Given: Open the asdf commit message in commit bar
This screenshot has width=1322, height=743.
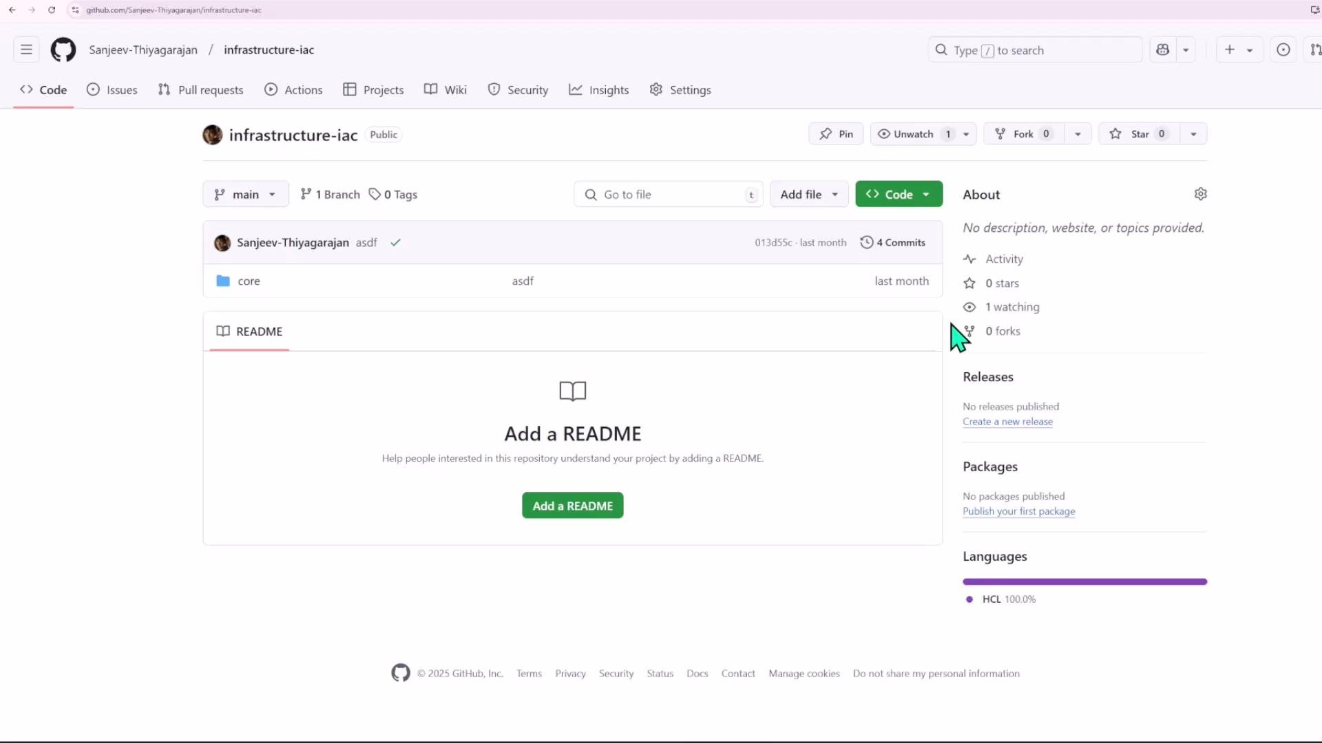Looking at the screenshot, I should coord(366,243).
